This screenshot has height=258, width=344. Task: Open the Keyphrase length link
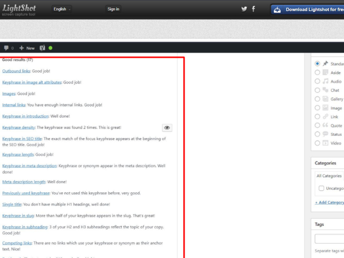[18, 154]
